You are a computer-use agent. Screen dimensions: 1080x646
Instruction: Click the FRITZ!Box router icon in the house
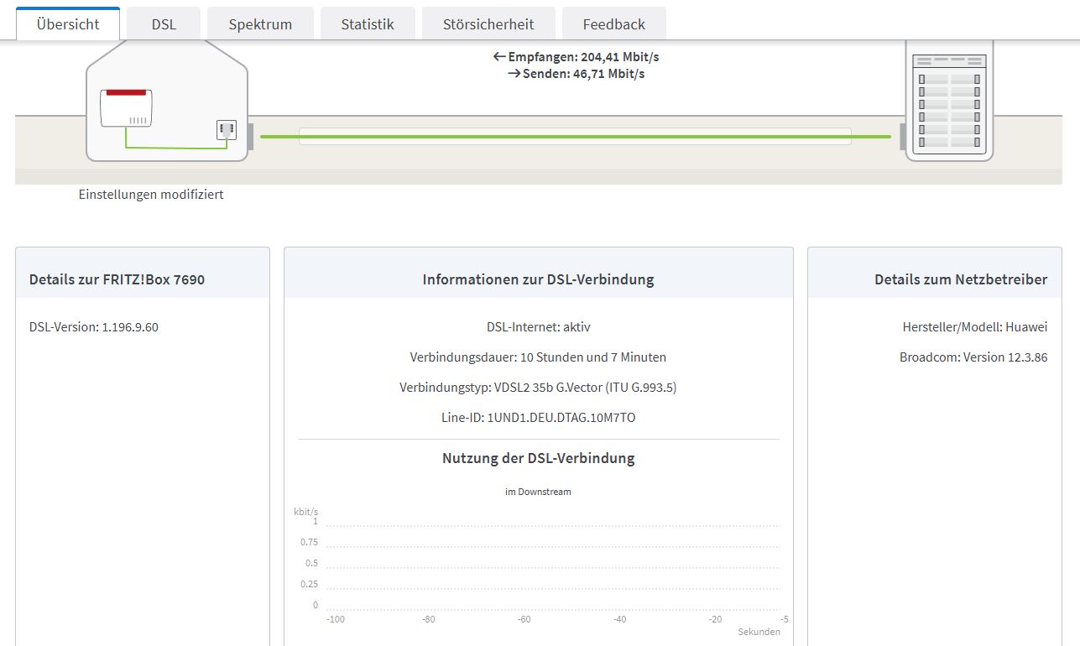(x=126, y=107)
